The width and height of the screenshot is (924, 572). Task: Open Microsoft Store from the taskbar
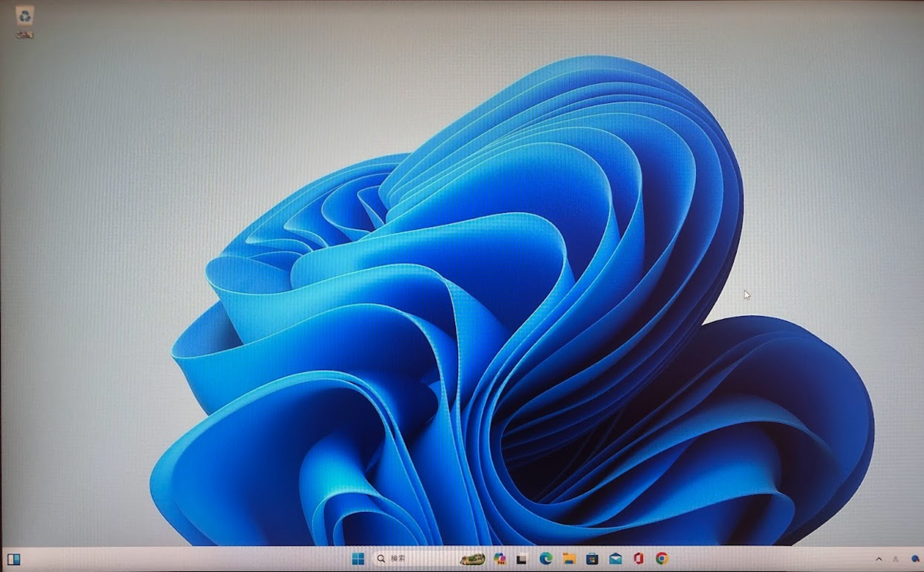coord(592,559)
